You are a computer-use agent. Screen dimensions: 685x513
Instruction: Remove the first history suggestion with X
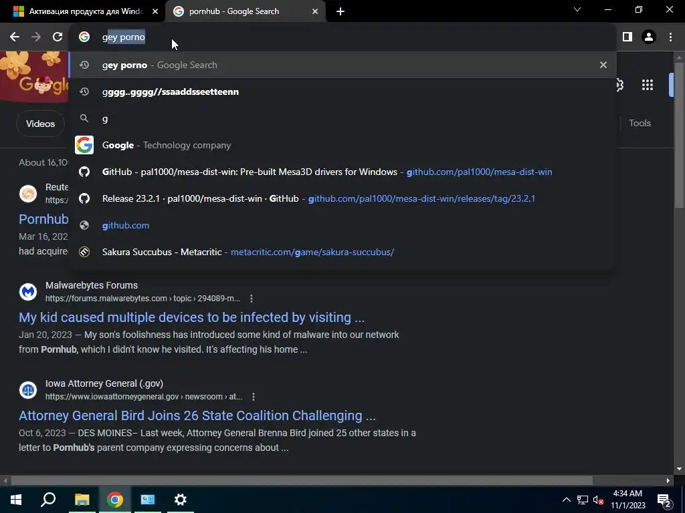coord(603,65)
